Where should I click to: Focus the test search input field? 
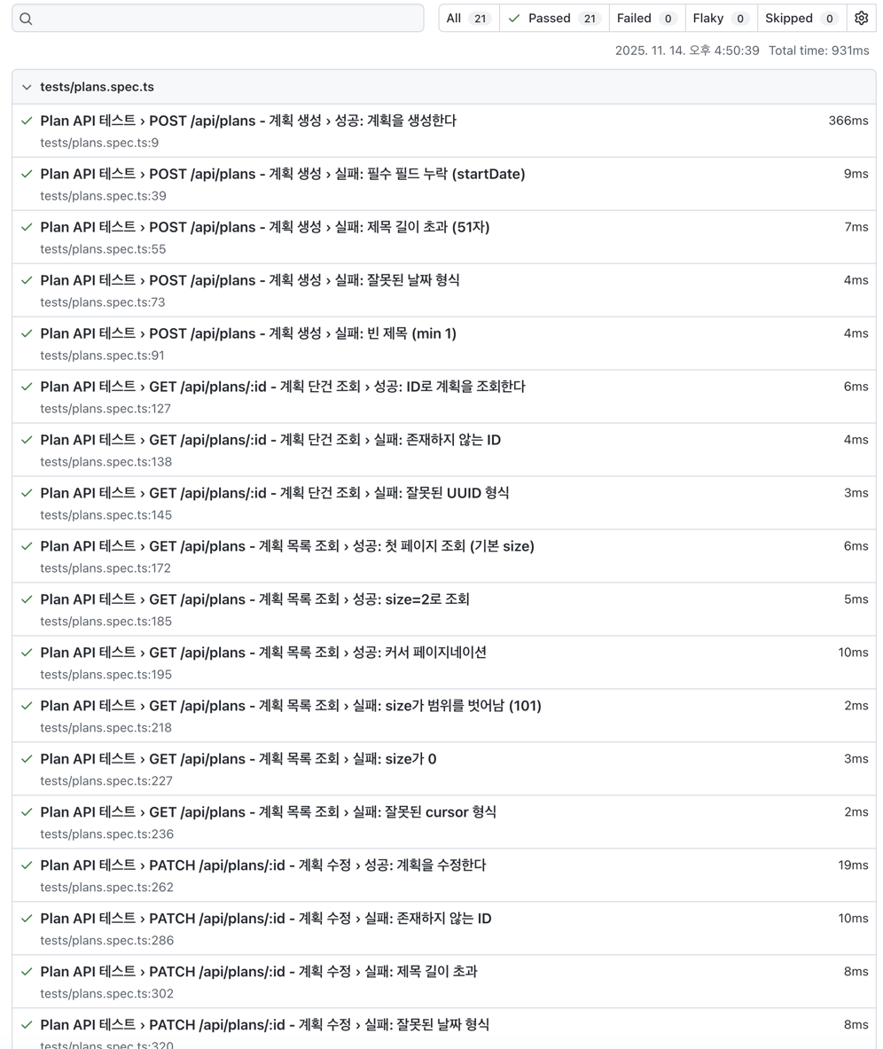pos(222,19)
